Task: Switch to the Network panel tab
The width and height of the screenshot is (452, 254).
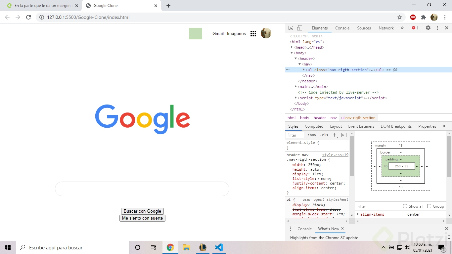Action: (386, 28)
